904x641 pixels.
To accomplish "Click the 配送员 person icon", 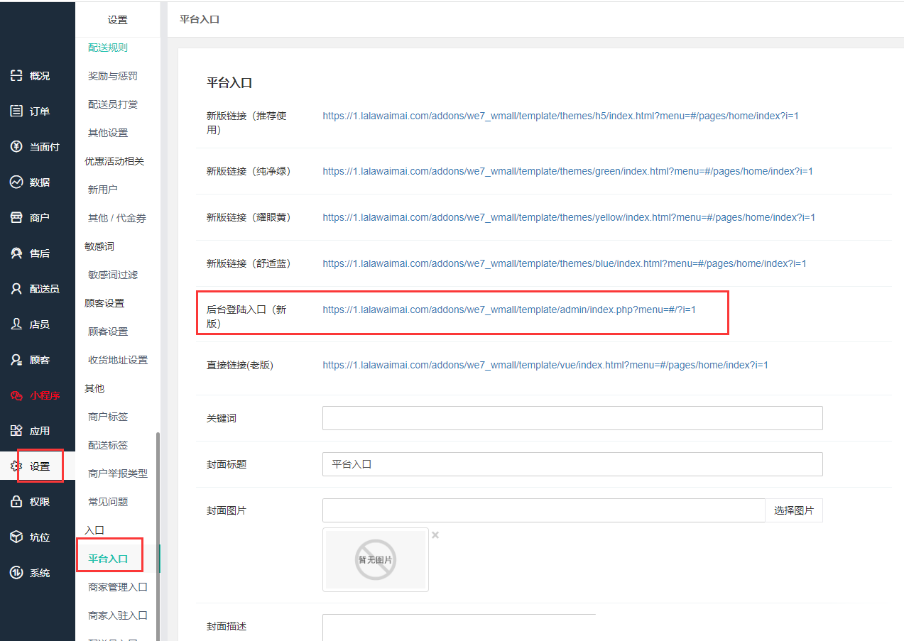I will 16,289.
